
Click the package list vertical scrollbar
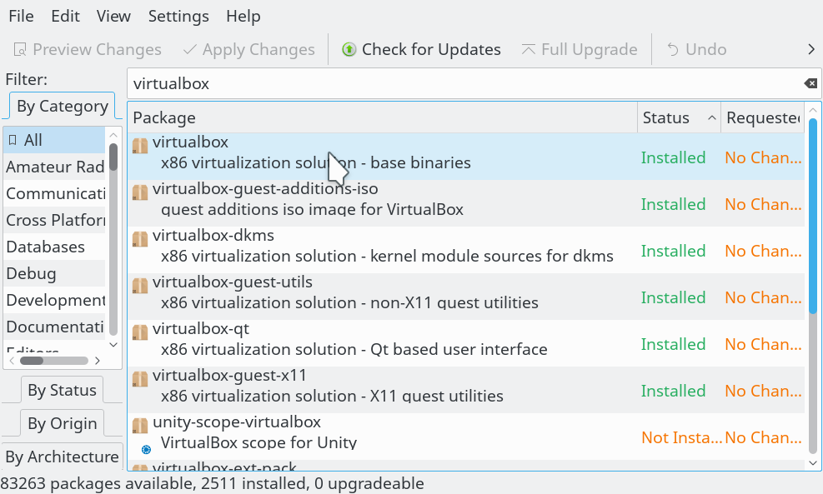coord(813,292)
